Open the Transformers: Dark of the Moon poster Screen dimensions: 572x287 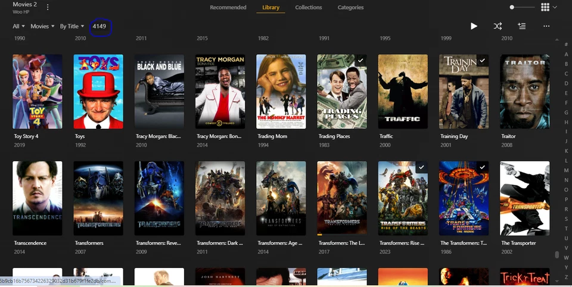[x=220, y=198]
